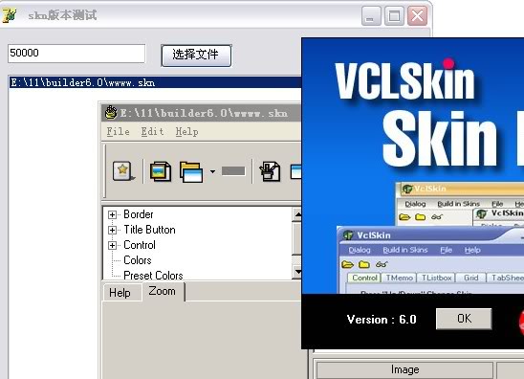Click the Version : 6.0 text
The width and height of the screenshot is (524, 379).
(382, 320)
